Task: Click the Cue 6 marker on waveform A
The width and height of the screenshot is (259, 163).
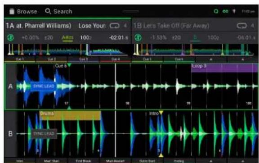Action: (63, 66)
